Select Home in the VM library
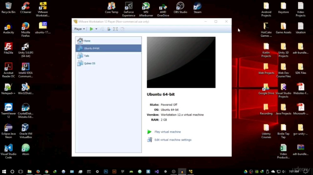The width and height of the screenshot is (313, 175). (x=108, y=41)
